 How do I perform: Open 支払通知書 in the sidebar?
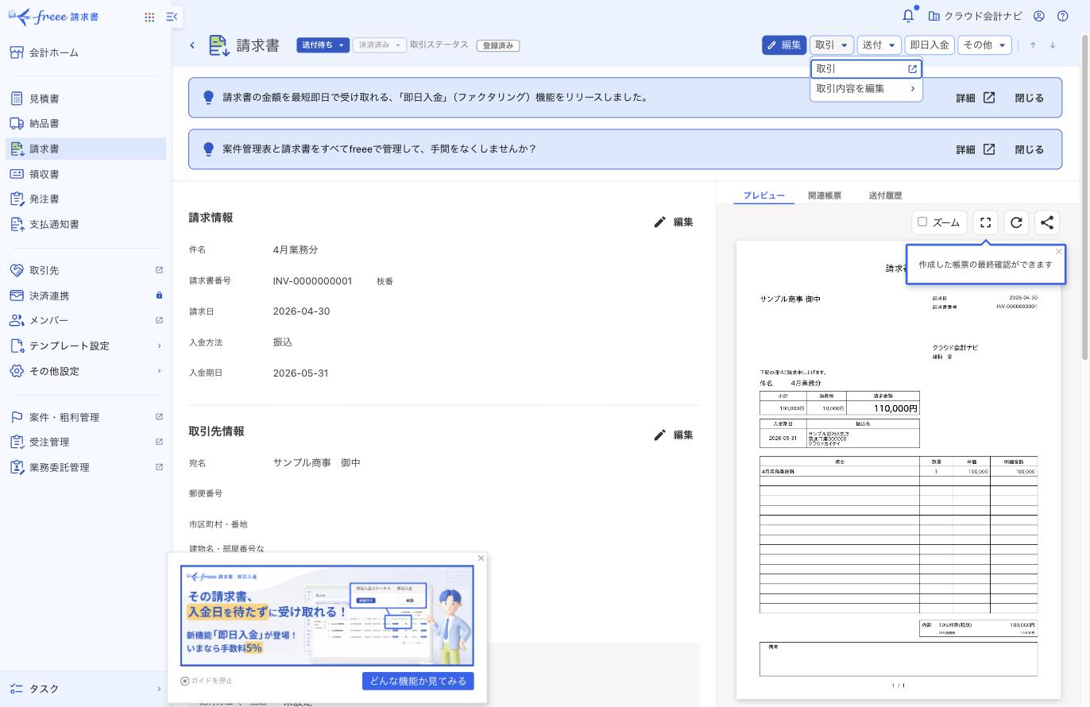(86, 224)
